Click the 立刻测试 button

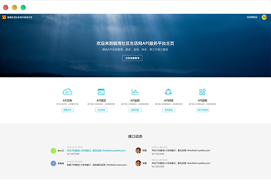pos(101,110)
